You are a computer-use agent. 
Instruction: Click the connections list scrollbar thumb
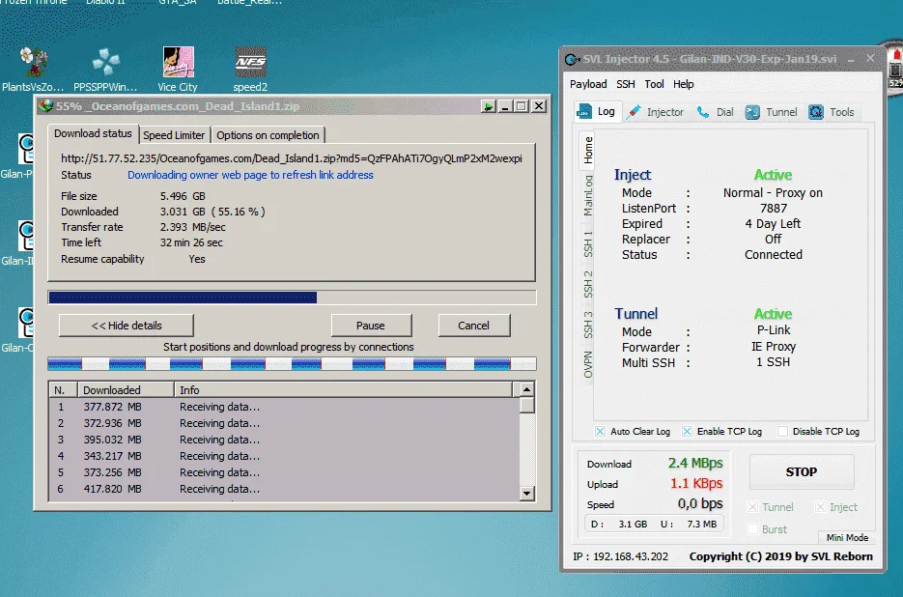526,405
